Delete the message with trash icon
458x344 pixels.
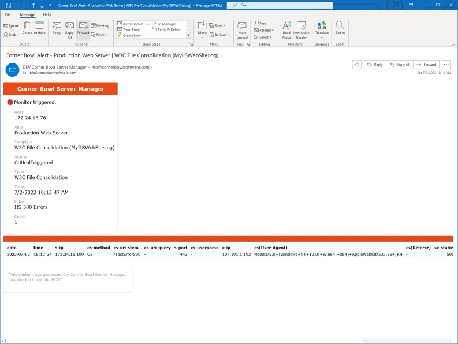tap(27, 28)
